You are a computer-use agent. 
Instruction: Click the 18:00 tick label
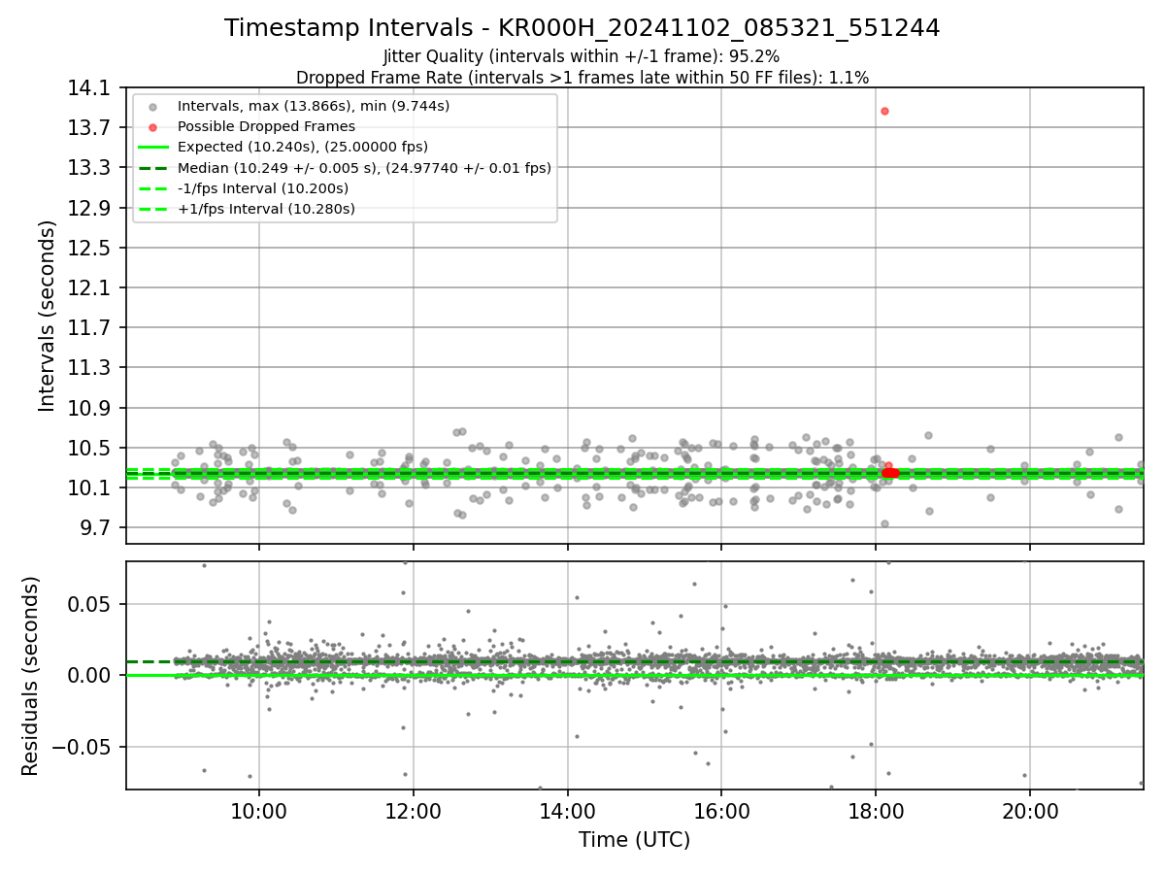coord(876,811)
